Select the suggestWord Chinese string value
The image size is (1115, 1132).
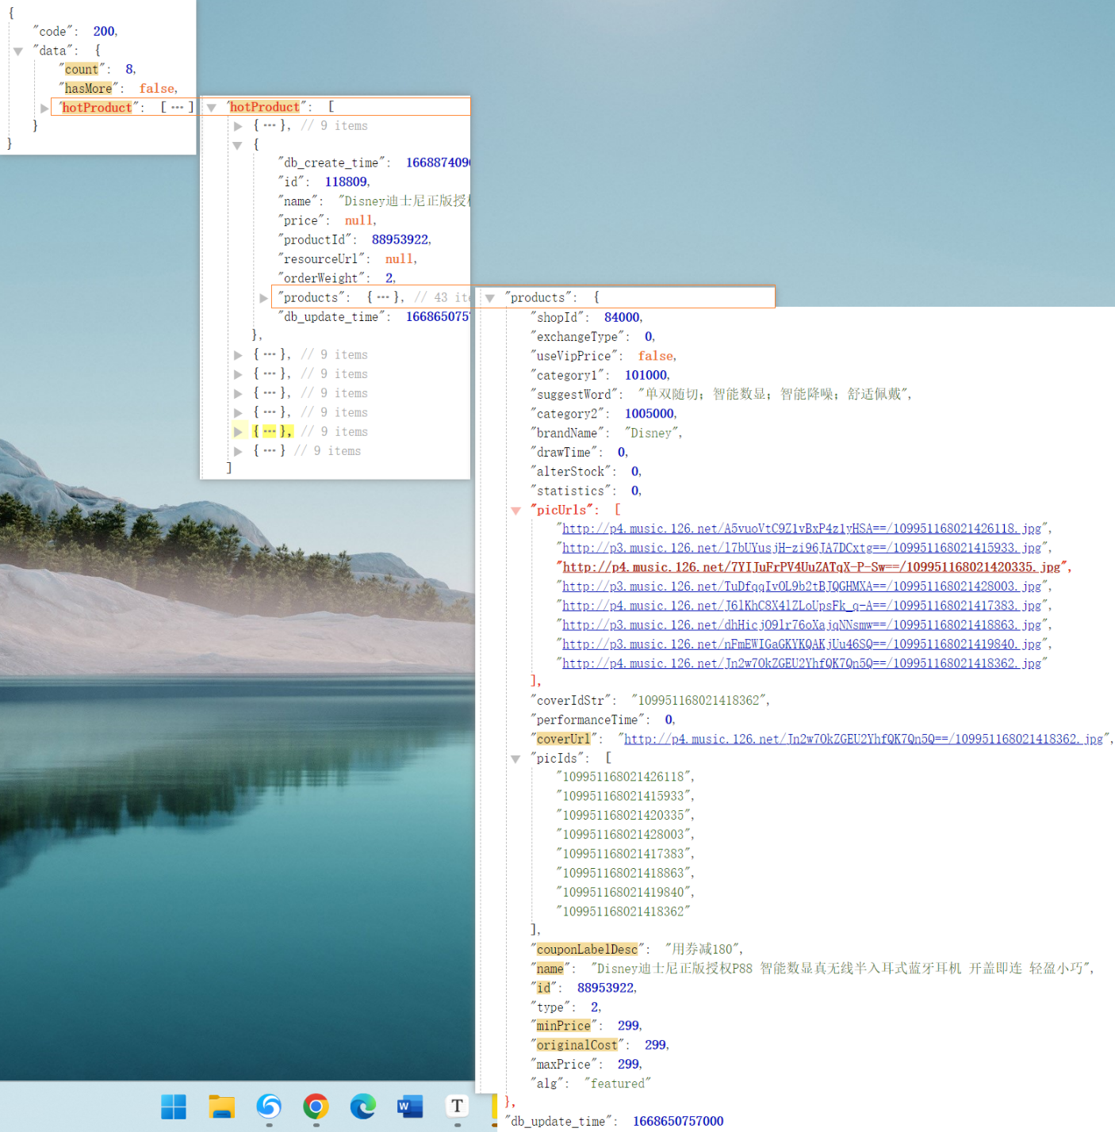coord(773,394)
